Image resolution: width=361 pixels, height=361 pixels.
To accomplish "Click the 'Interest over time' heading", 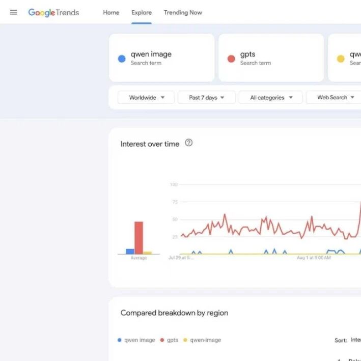I will [150, 144].
